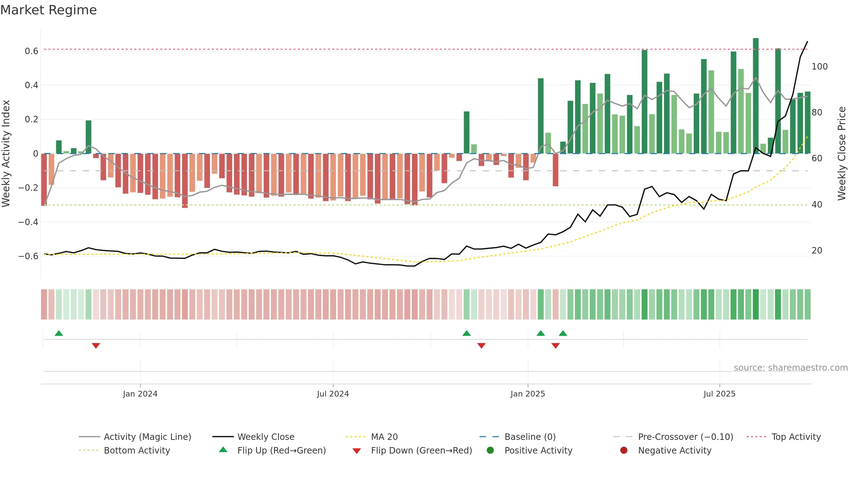Click the Negative Activity legend red dot

pos(624,450)
